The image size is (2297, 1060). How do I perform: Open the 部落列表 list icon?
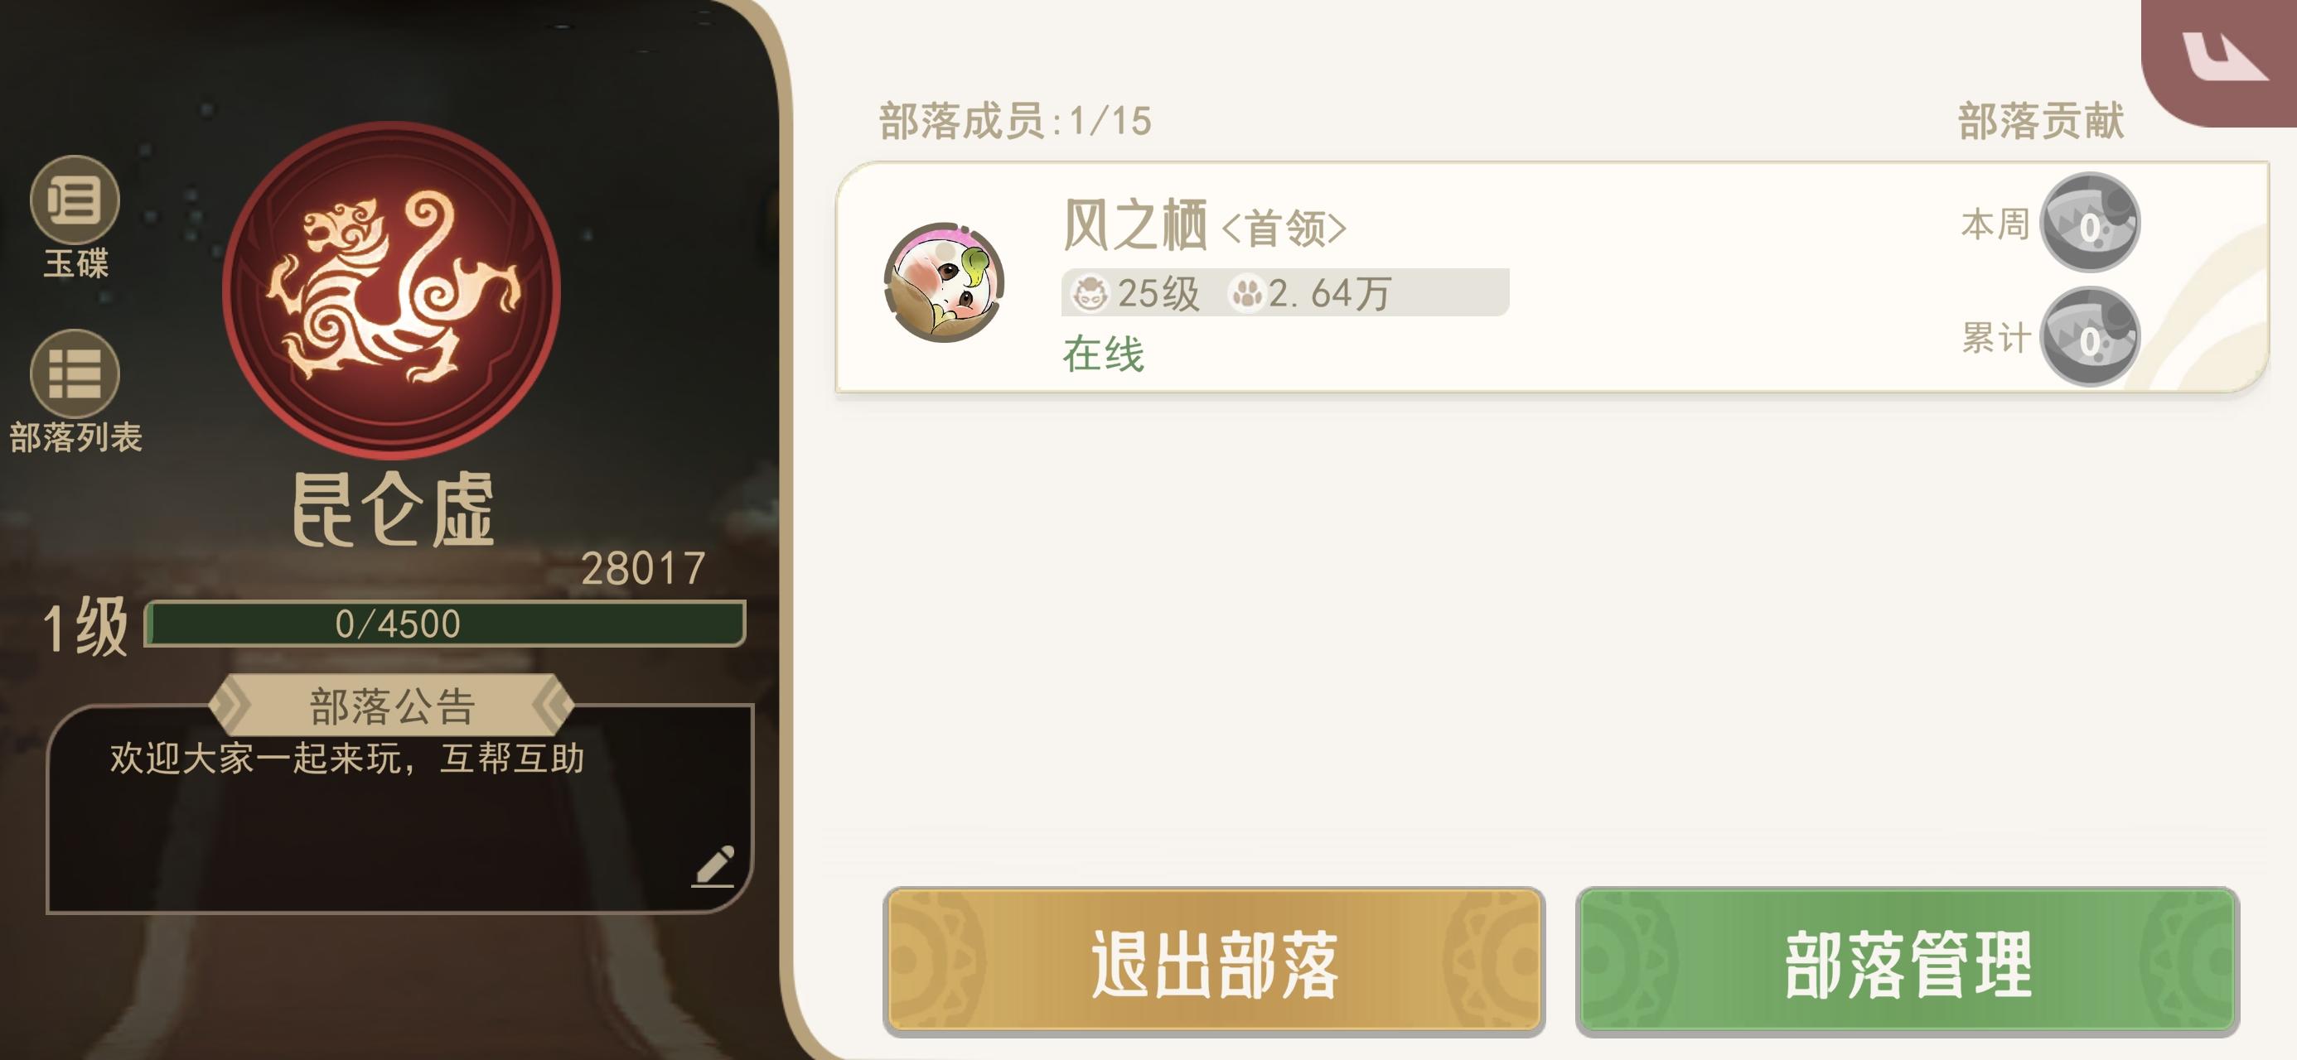(75, 373)
